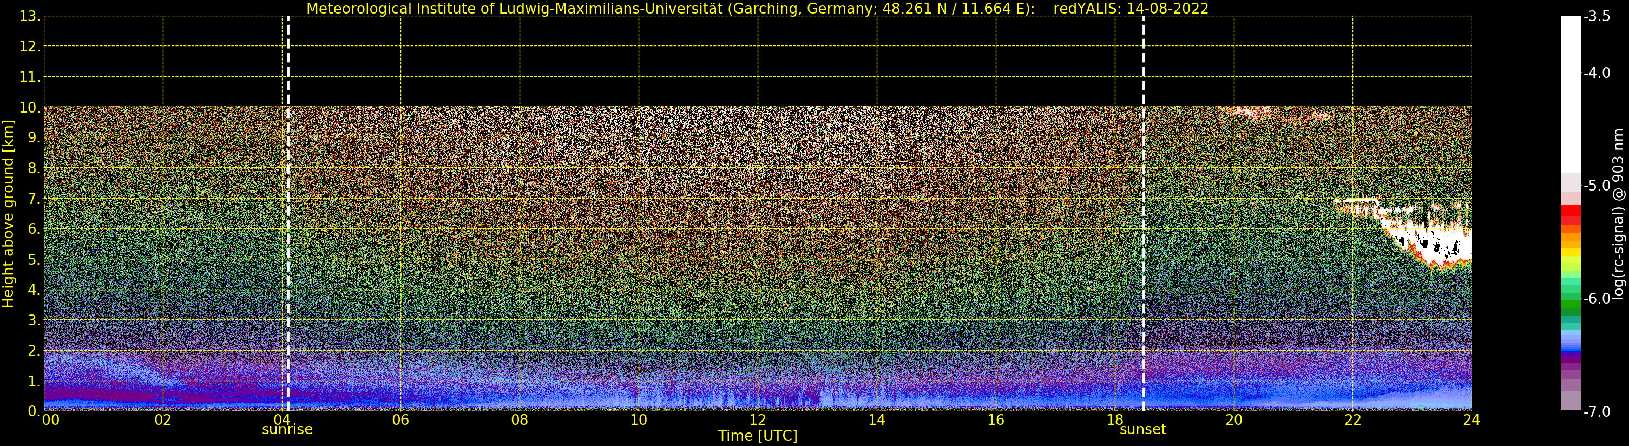1629x446 pixels.
Task: Click the '14' tick on the time axis
Action: click(877, 420)
